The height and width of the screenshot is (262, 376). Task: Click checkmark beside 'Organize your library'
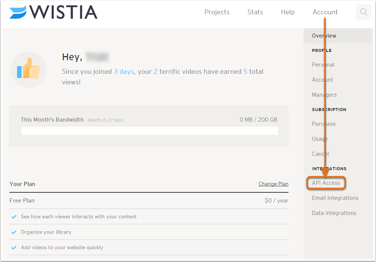[x=14, y=232]
